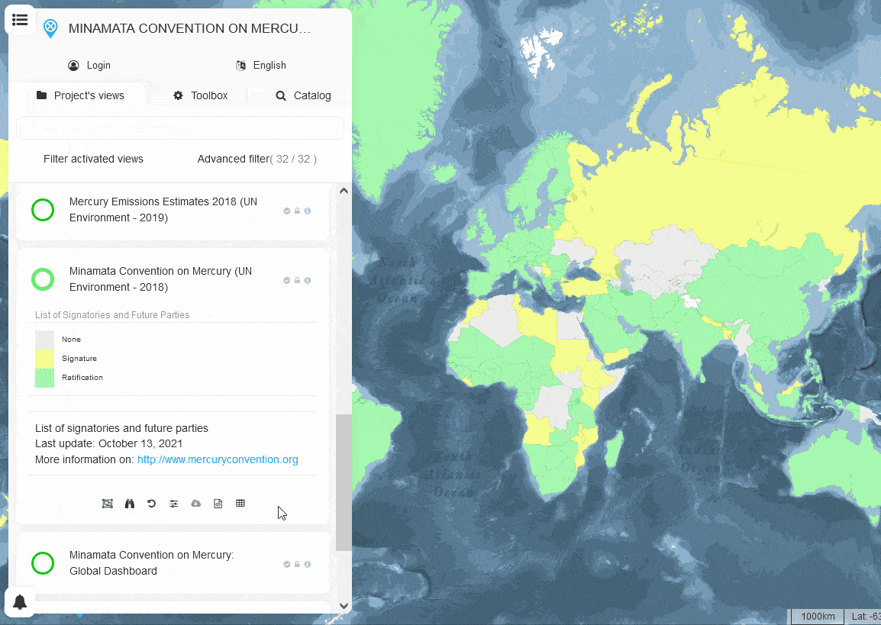Open the mercuryconvention.org link
The height and width of the screenshot is (625, 881).
coord(218,459)
